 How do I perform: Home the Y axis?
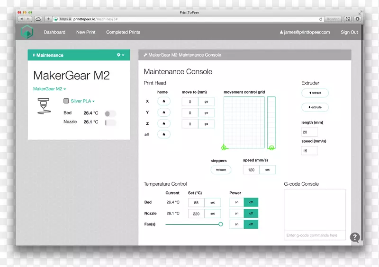[163, 112]
